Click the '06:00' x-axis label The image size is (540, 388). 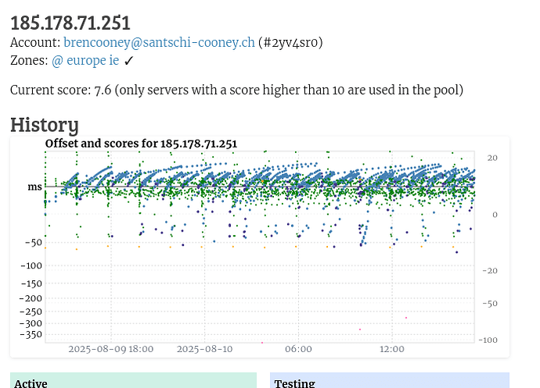[298, 349]
